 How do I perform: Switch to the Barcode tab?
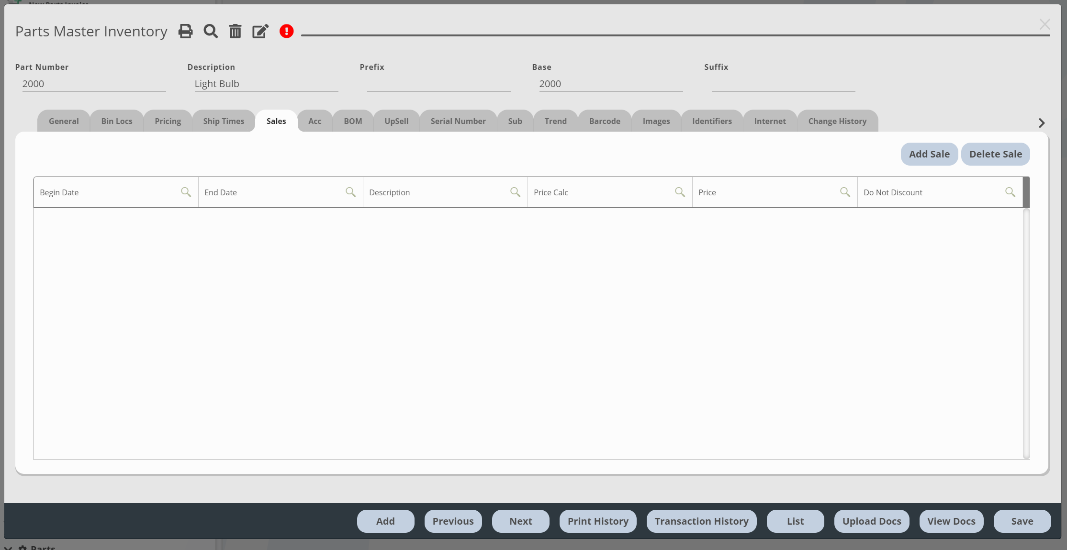[604, 121]
